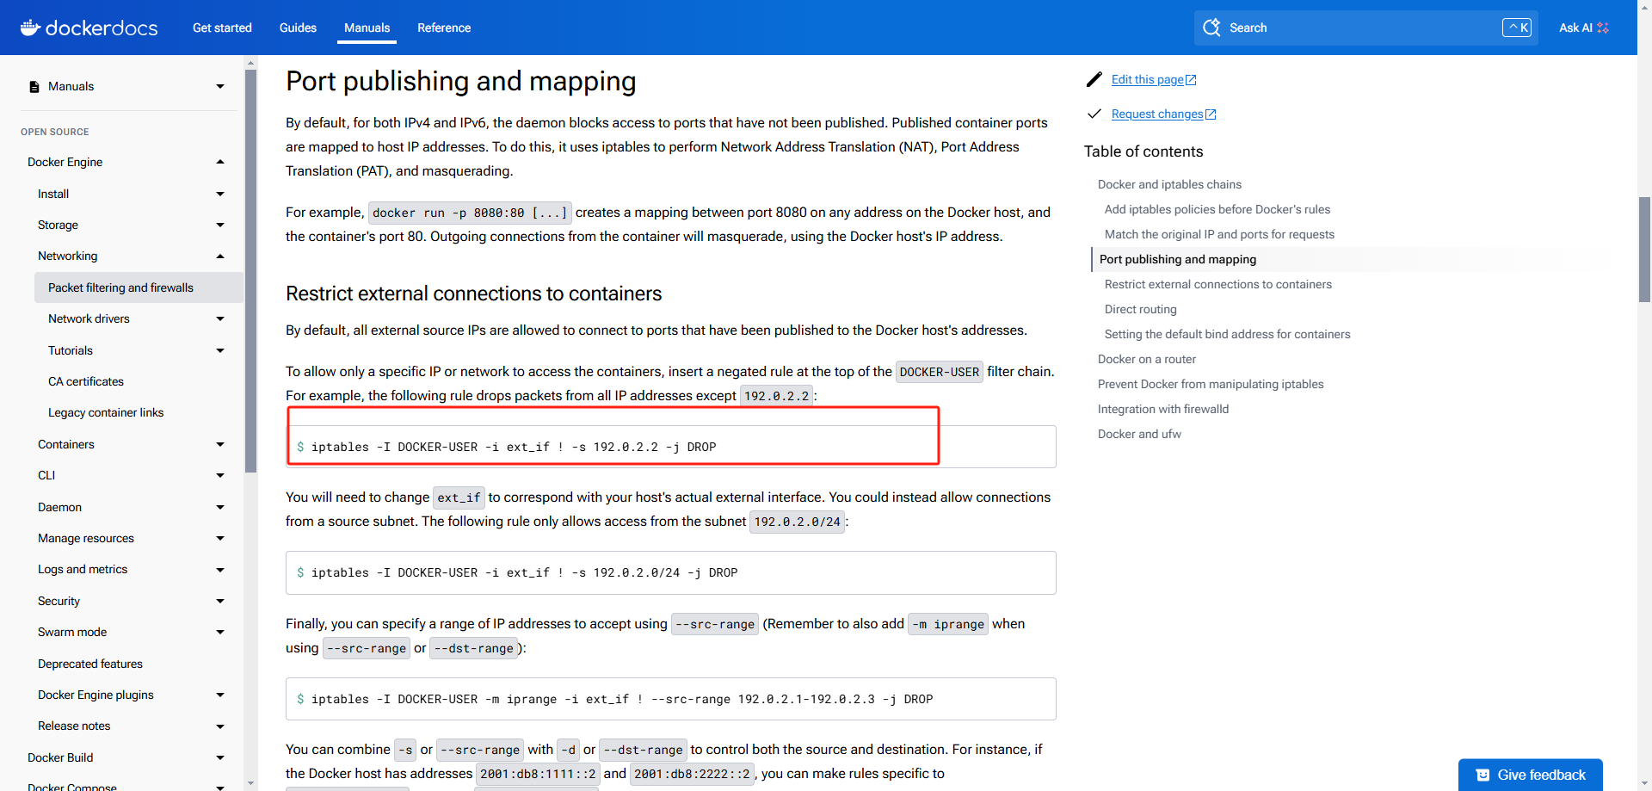Collapse the Networking section arrow
Viewport: 1652px width, 791px height.
[220, 256]
